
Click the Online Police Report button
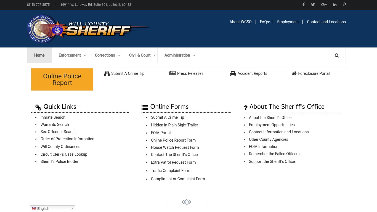(62, 79)
